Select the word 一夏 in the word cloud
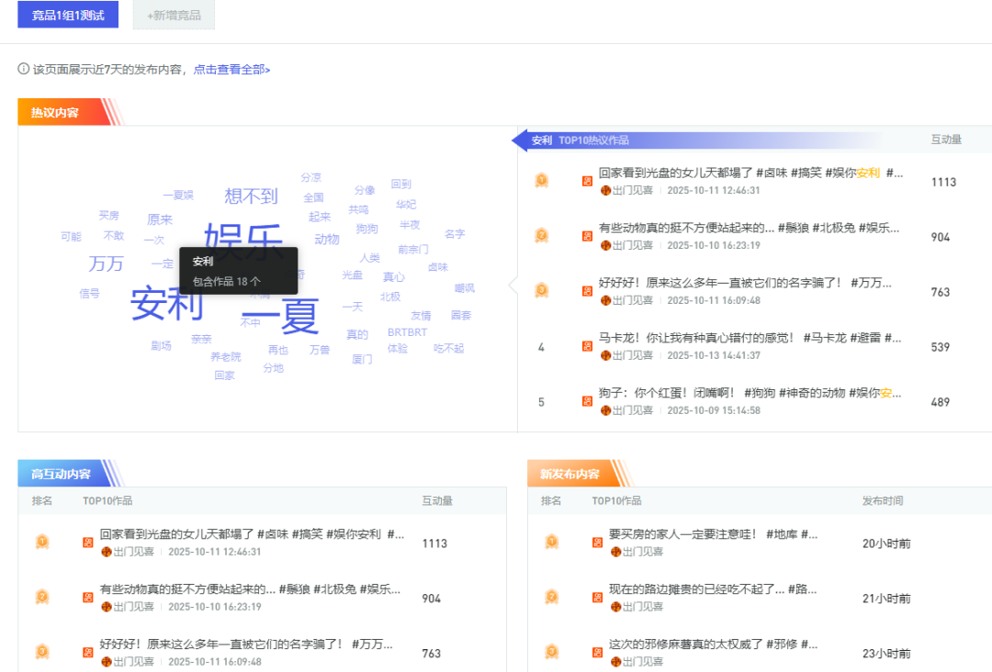This screenshot has width=992, height=672. click(279, 316)
